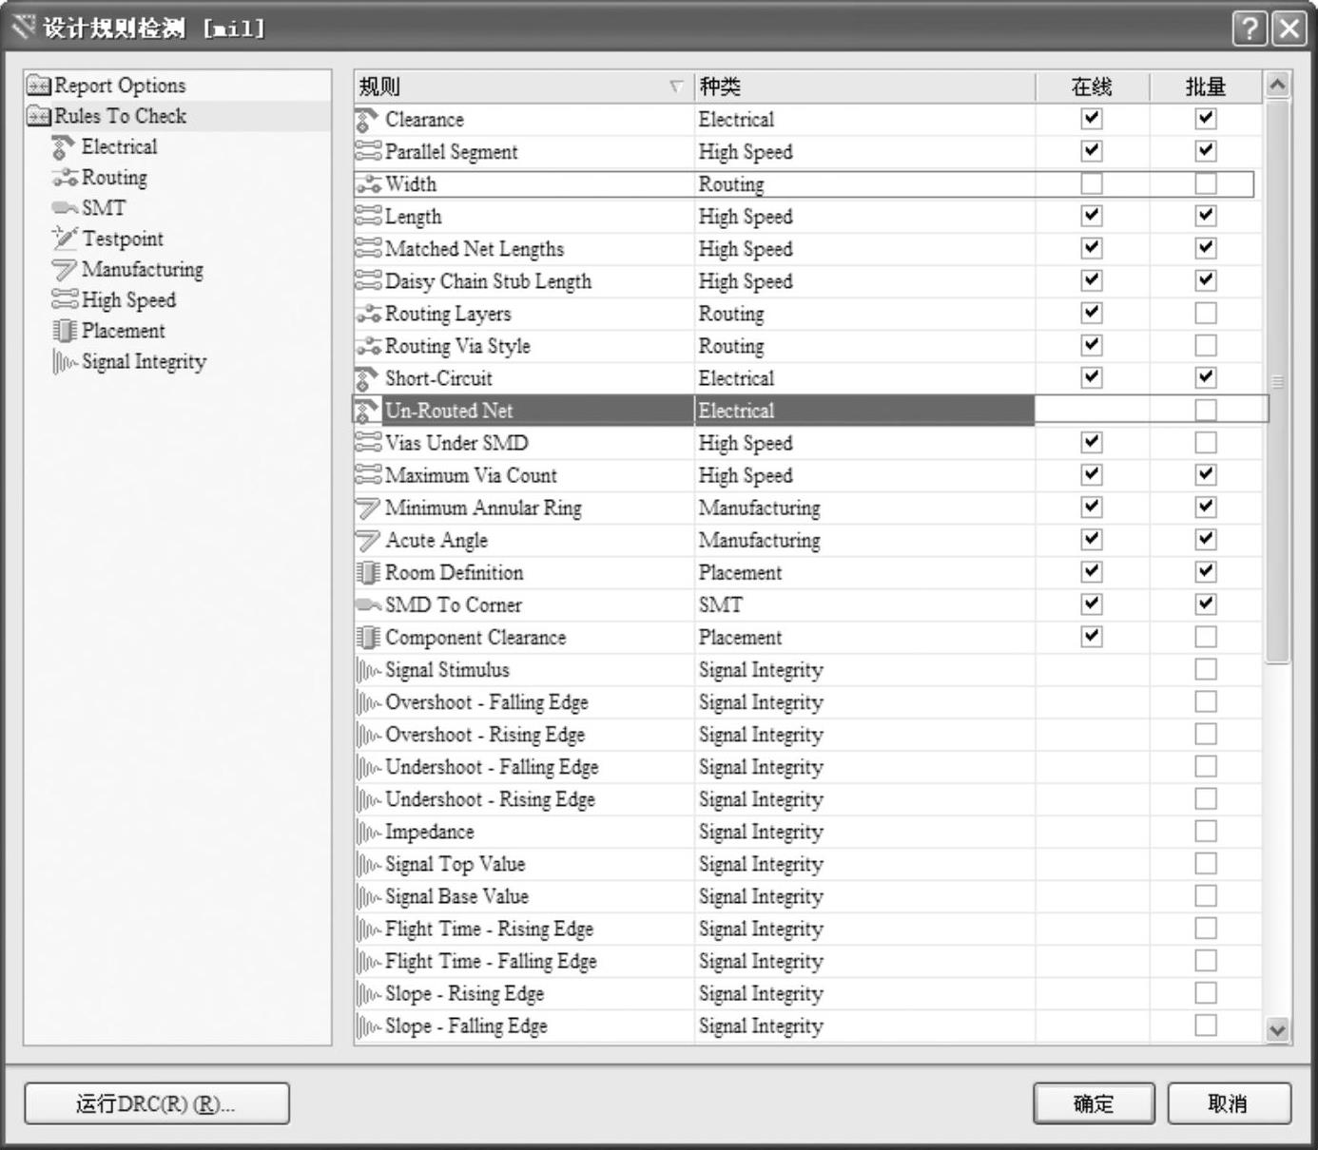Toggle batch check for Short-Circuit rule
This screenshot has height=1150, width=1318.
(x=1206, y=377)
